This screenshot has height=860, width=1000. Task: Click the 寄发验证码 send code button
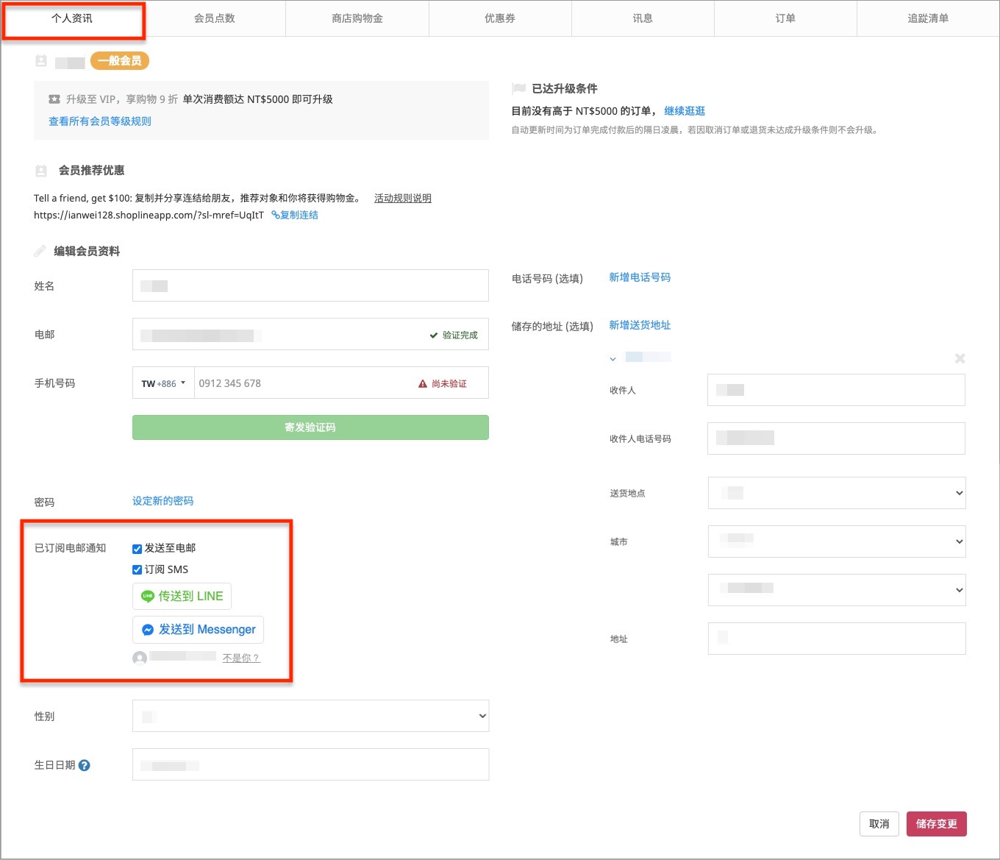(x=310, y=427)
